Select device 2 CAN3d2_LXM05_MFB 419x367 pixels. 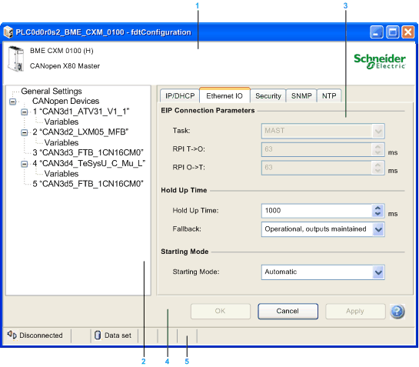pyautogui.click(x=81, y=132)
